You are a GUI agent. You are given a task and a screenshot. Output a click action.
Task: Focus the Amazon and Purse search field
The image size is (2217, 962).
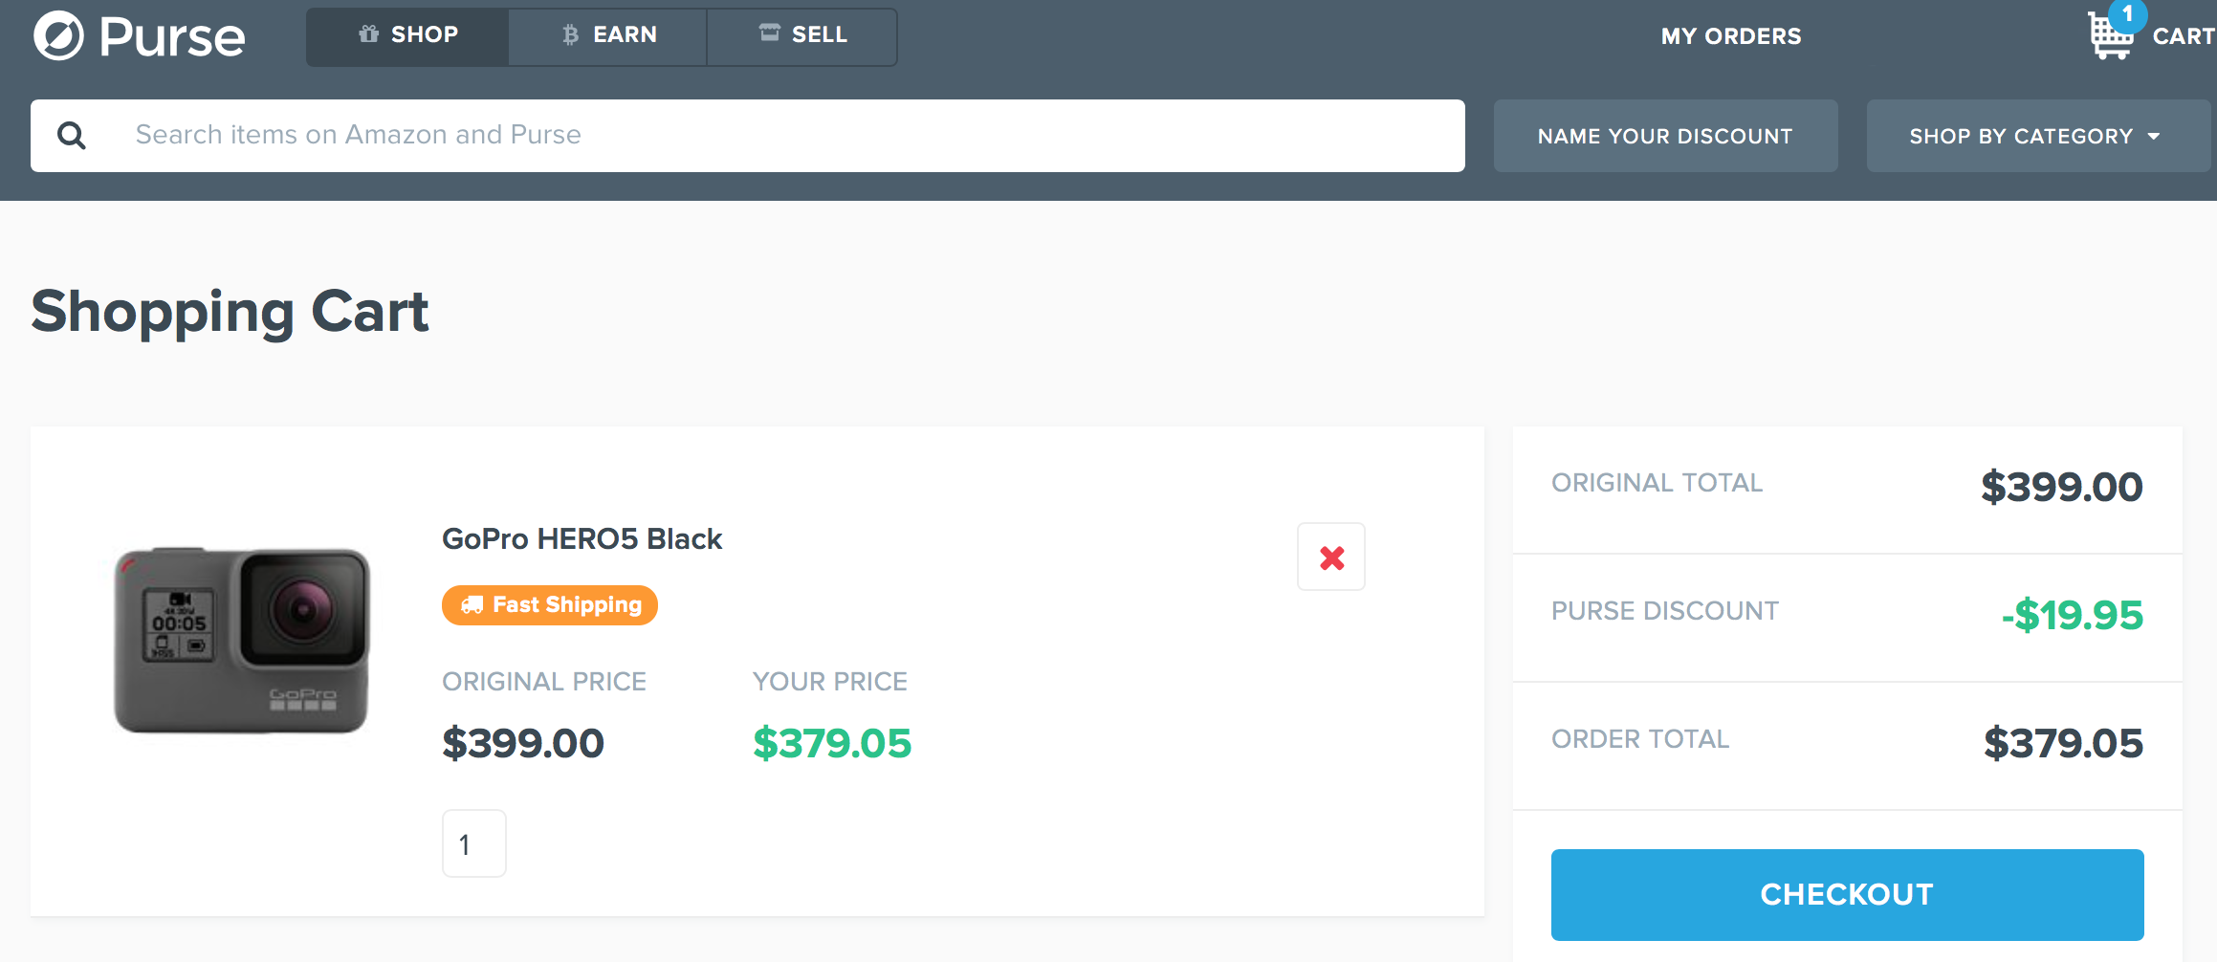[x=748, y=136]
